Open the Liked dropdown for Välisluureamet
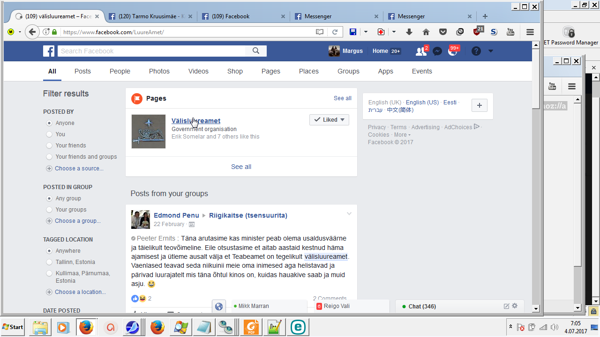600x337 pixels. (329, 120)
